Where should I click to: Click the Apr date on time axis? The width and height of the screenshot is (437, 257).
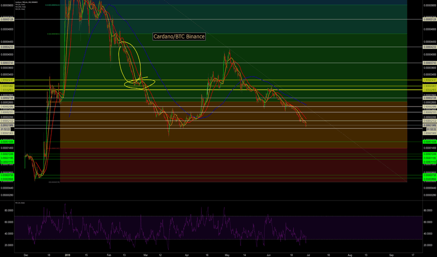click(x=187, y=255)
